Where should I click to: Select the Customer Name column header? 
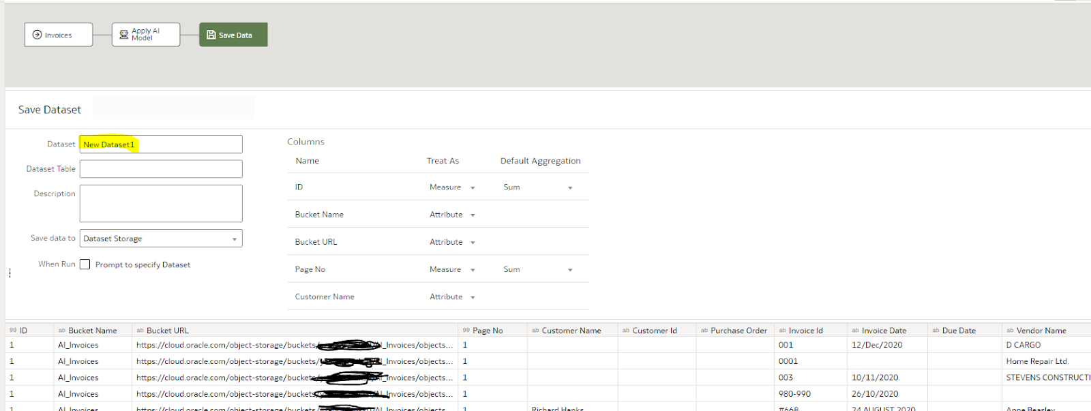point(572,331)
